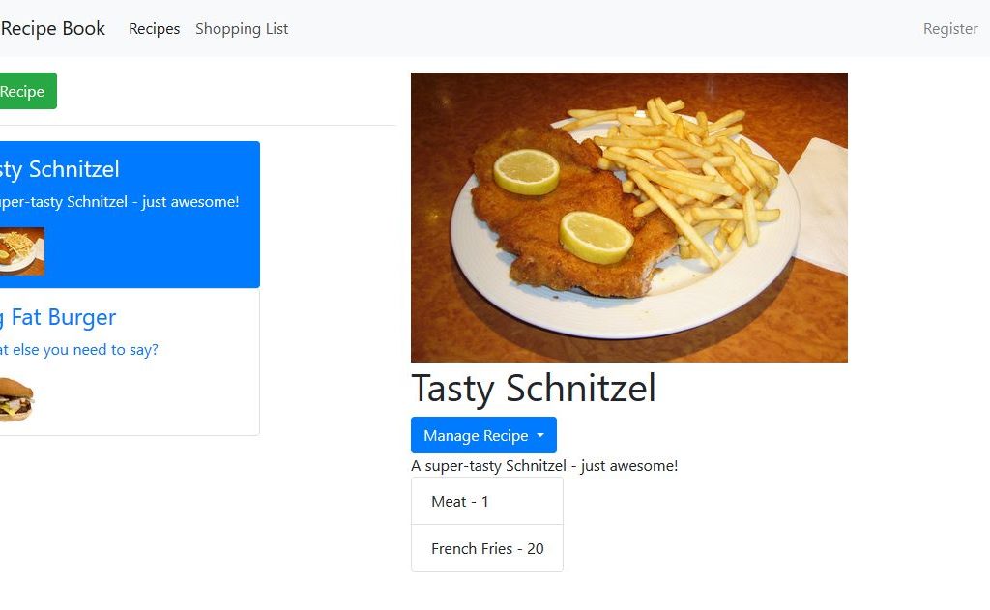This screenshot has height=610, width=990.
Task: Click the Recipe Book brand link
Action: 53,29
